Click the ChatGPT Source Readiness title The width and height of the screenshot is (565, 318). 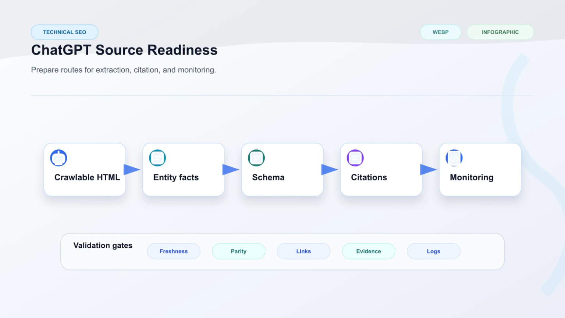[x=124, y=50]
